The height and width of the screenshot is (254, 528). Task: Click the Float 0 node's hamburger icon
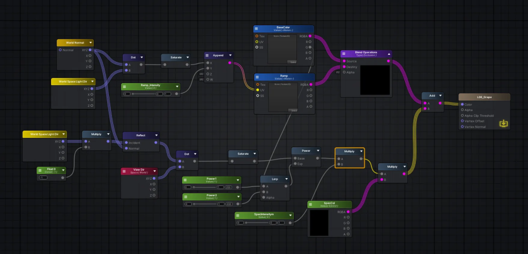coord(41,170)
